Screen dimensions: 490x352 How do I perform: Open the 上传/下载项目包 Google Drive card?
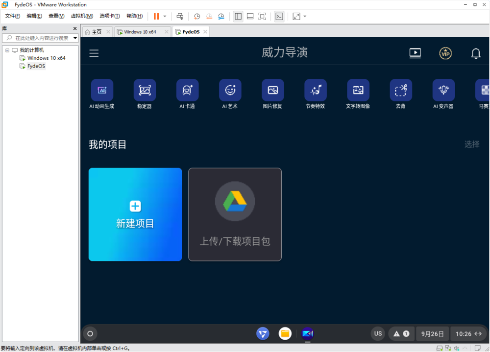(x=235, y=214)
